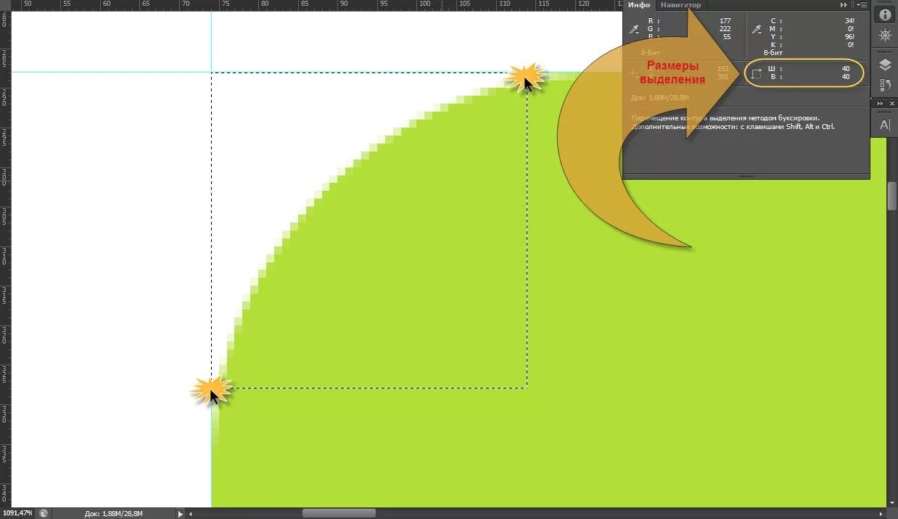Click the horizontal scrollbar left arrow
The image size is (898, 519).
(191, 513)
